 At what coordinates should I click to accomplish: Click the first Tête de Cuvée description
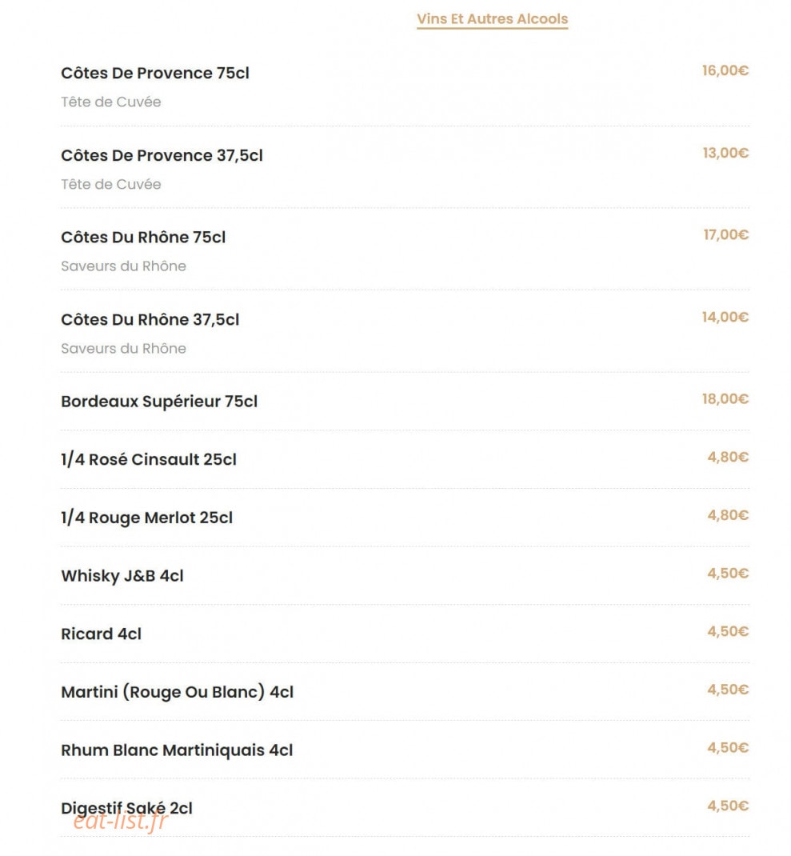pos(111,102)
